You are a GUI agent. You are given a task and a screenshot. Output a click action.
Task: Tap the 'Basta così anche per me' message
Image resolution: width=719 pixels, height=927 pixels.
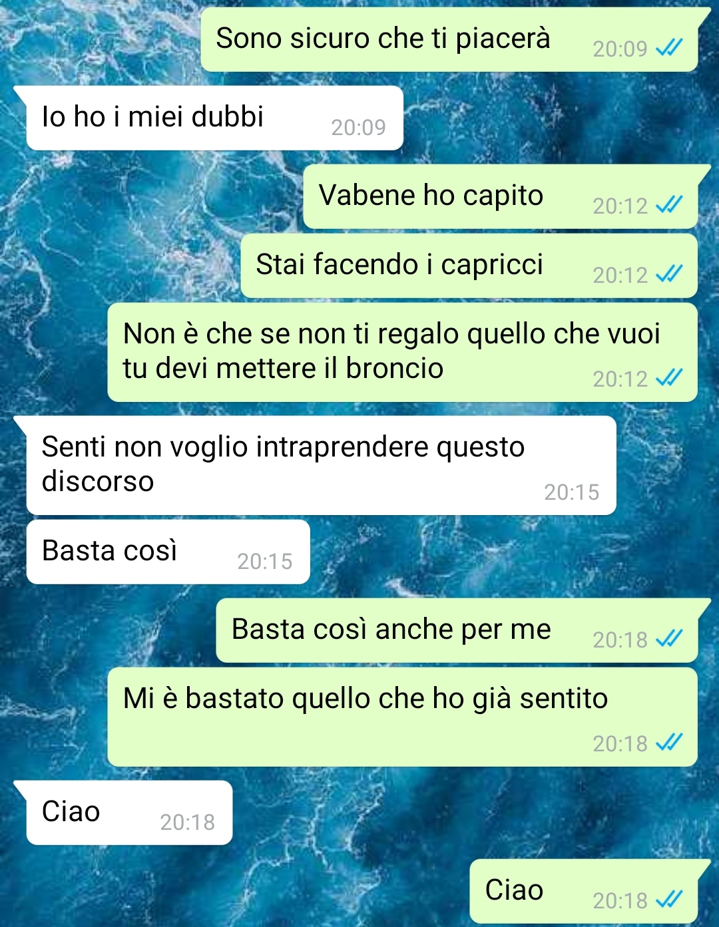tap(457, 630)
